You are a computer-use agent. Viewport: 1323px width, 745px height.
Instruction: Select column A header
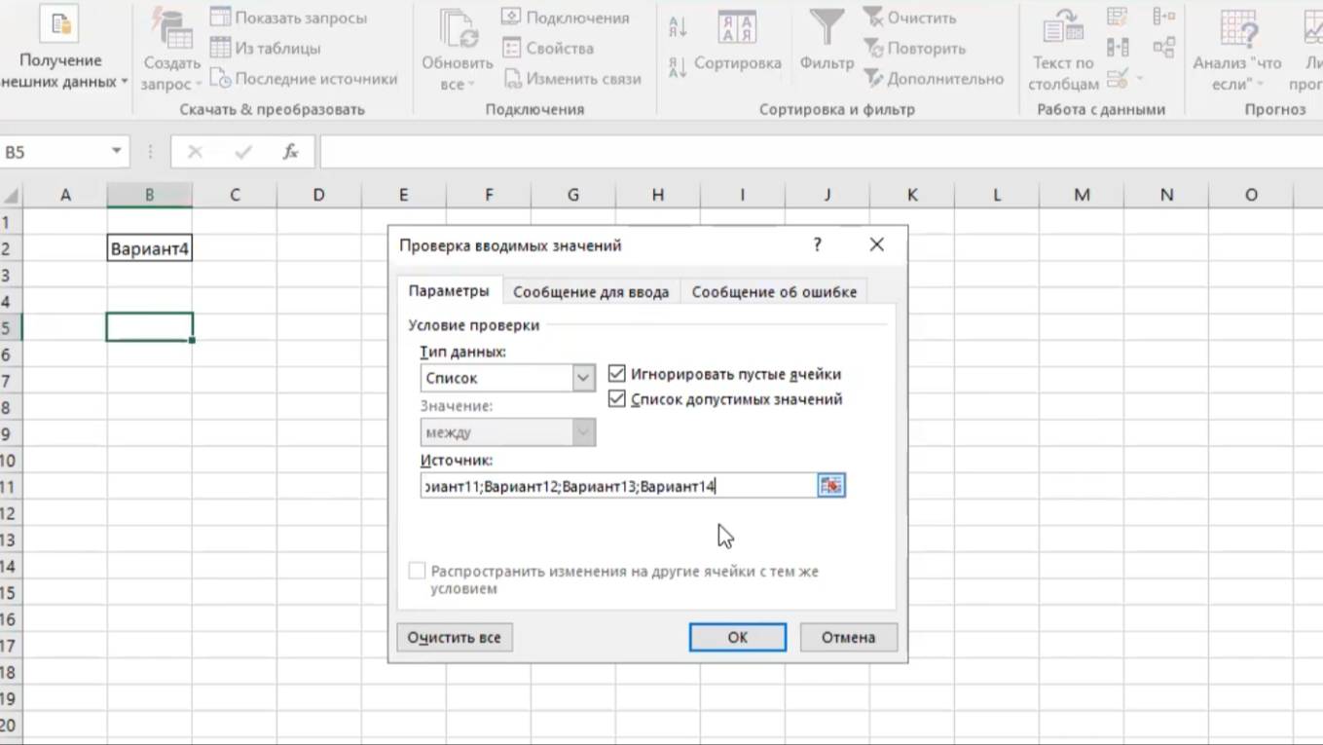pyautogui.click(x=65, y=195)
